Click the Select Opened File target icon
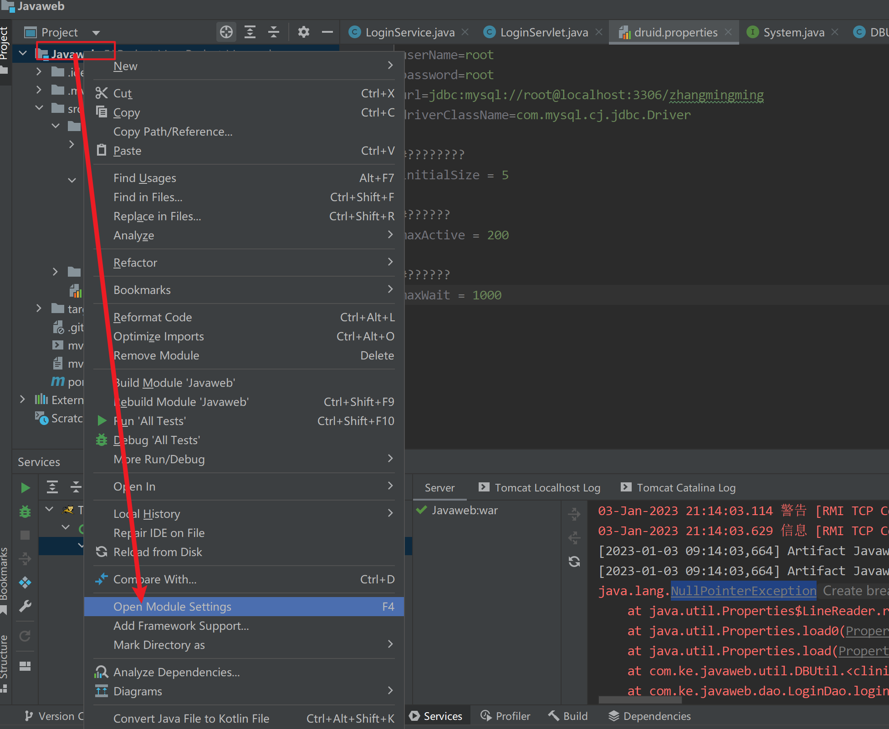Viewport: 889px width, 729px height. (226, 32)
